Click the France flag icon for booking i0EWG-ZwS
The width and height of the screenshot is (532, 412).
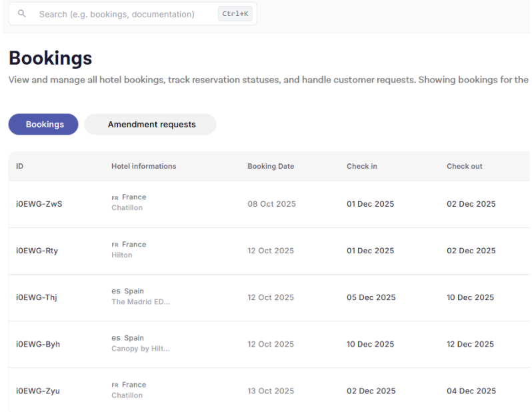[x=115, y=197]
